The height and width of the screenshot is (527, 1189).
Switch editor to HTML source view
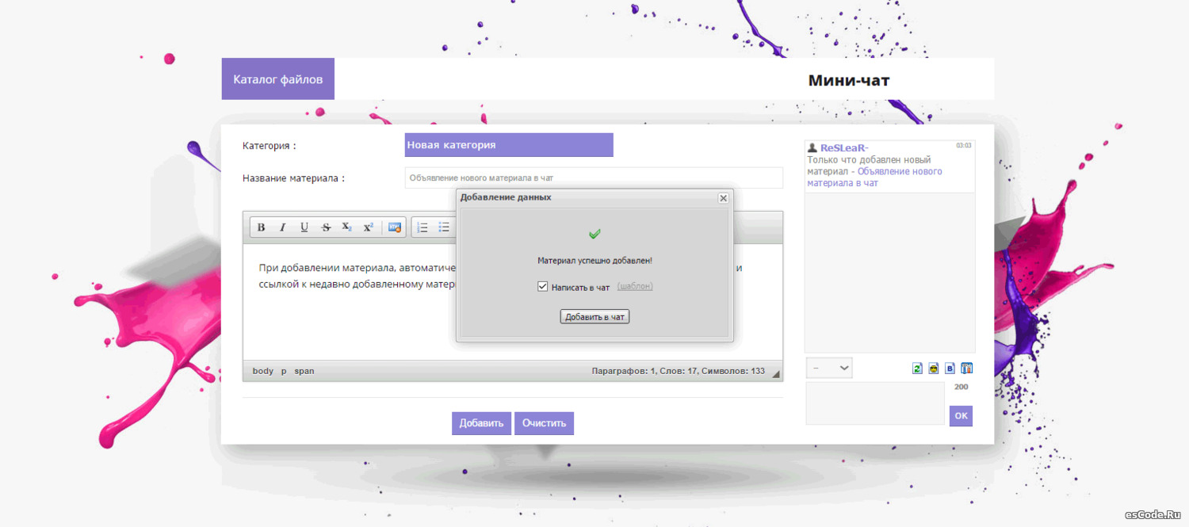pos(395,227)
